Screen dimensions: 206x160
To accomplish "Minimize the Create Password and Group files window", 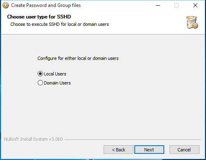I will (x=158, y=5).
